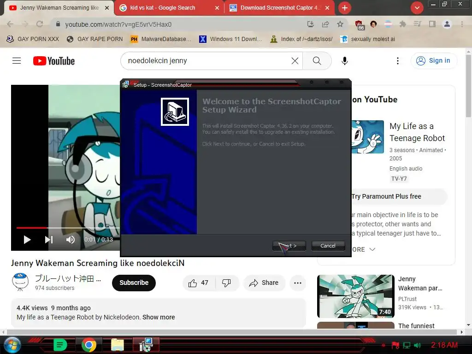Screen dimensions: 472x354
Task: Clear the YouTube search box with X
Action: pos(295,61)
